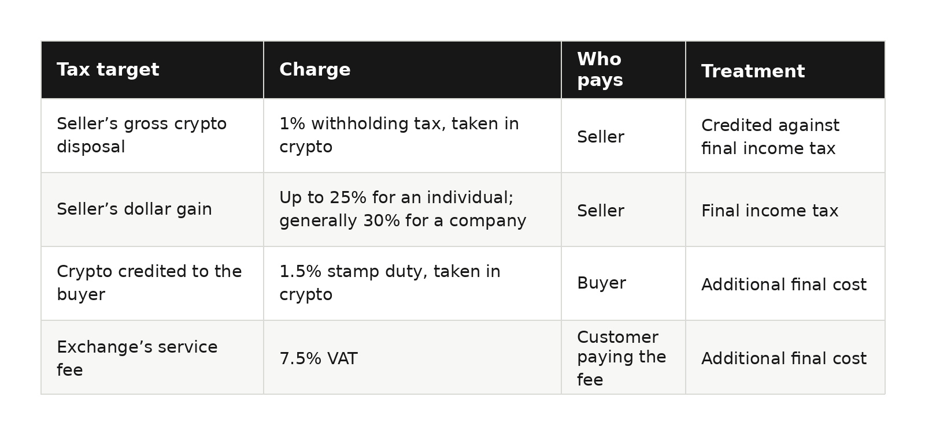Click the 7.5% VAT cell

[412, 357]
